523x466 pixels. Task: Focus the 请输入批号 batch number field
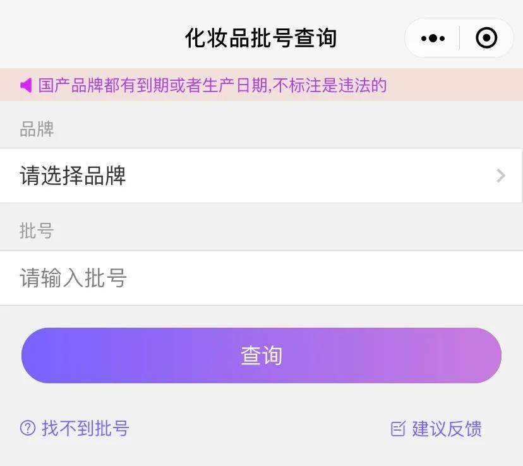pyautogui.click(x=74, y=278)
